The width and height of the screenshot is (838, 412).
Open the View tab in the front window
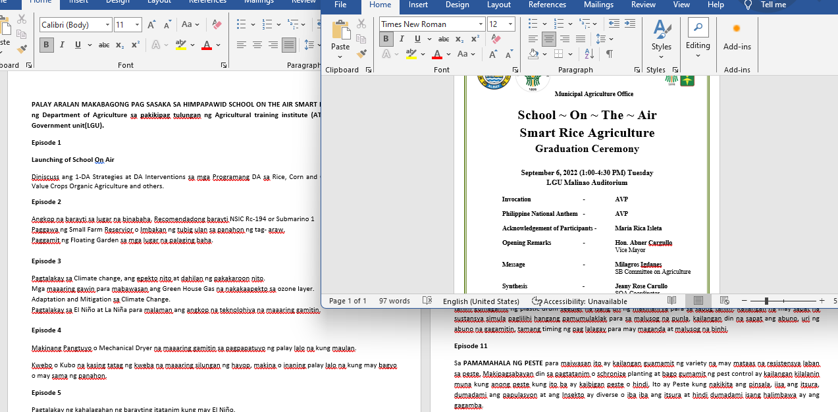tap(681, 5)
